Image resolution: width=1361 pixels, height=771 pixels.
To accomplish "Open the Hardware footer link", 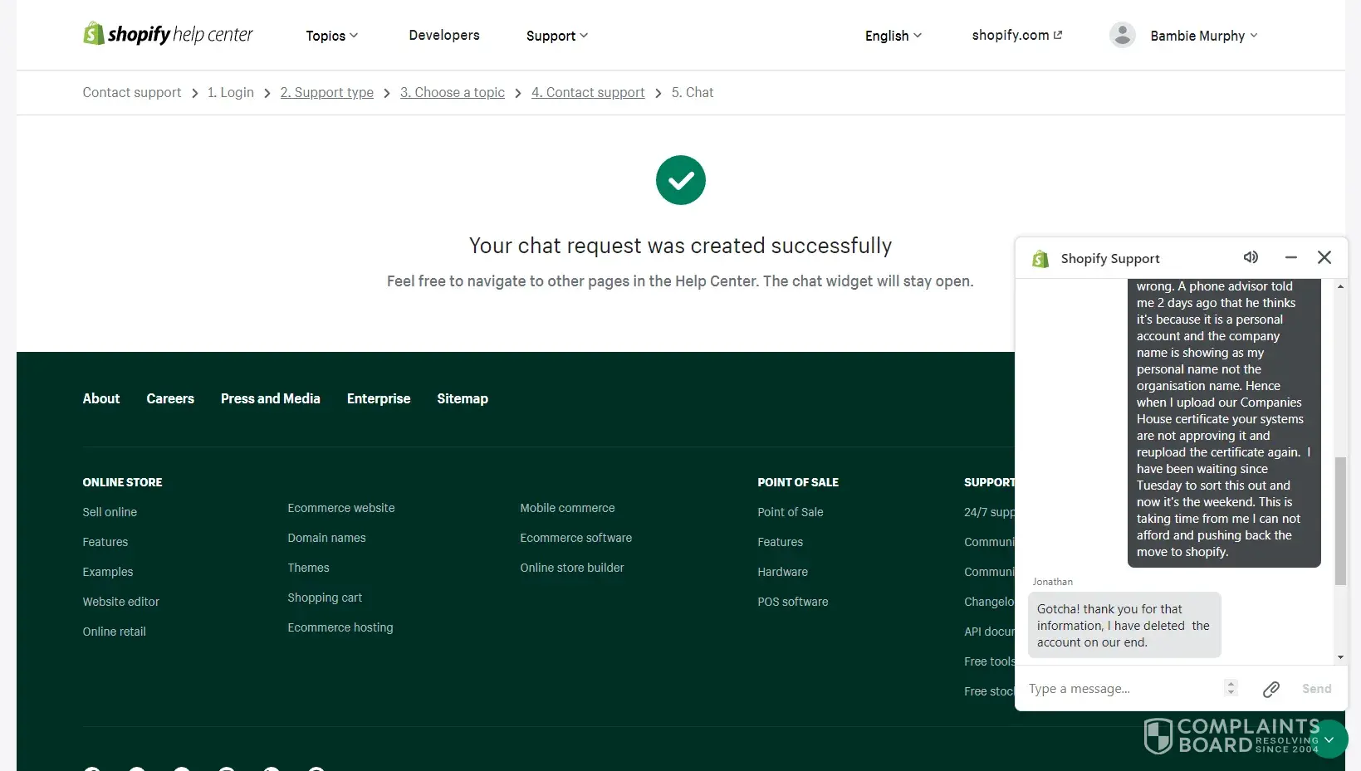I will 783,572.
